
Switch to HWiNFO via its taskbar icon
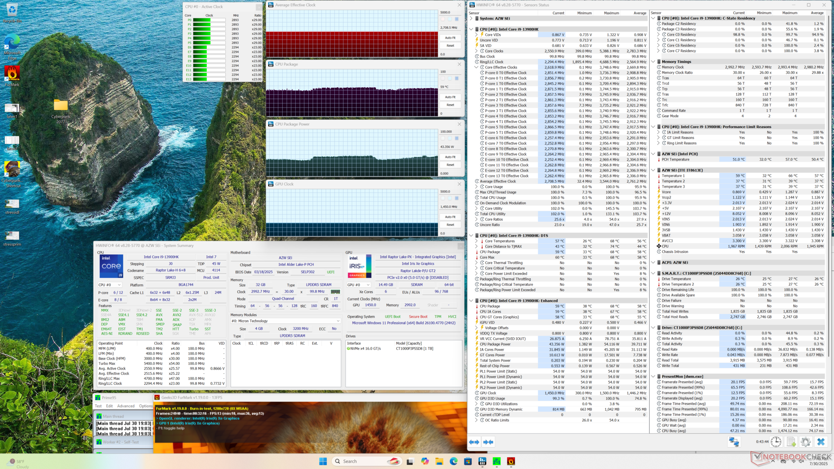tap(482, 461)
